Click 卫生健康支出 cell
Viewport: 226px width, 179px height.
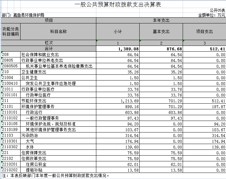[x=58, y=72]
